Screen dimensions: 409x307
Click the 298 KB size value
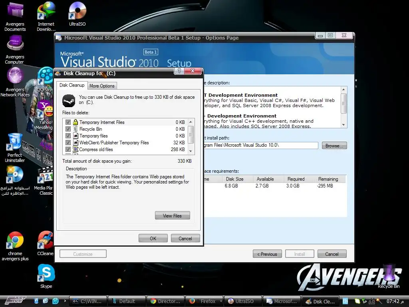coord(178,150)
